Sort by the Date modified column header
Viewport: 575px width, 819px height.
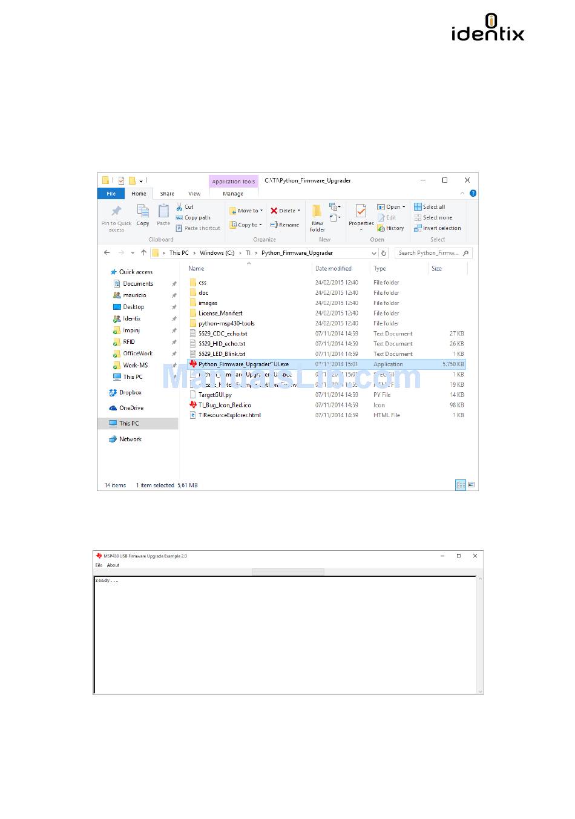[x=333, y=269]
